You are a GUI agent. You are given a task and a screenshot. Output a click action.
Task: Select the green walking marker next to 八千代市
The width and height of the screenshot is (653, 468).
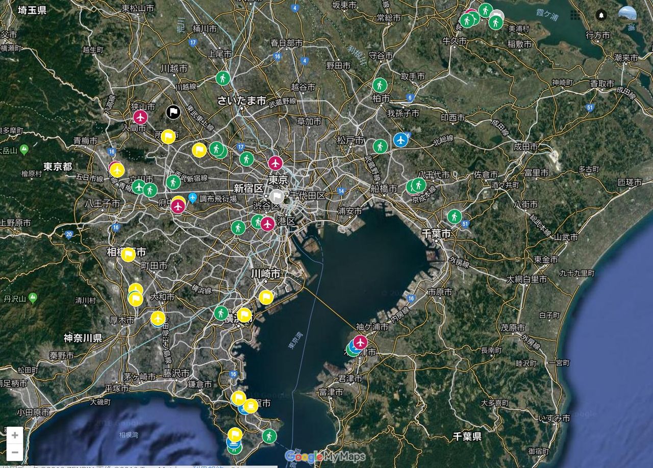(418, 185)
